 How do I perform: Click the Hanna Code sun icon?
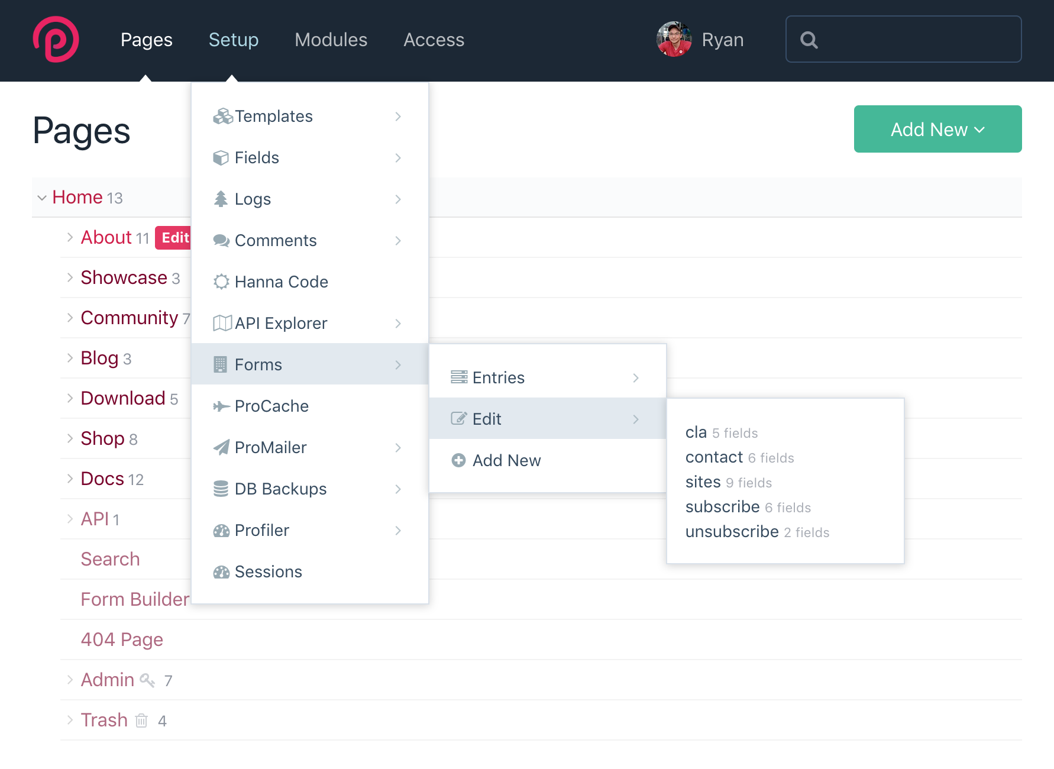pyautogui.click(x=221, y=282)
